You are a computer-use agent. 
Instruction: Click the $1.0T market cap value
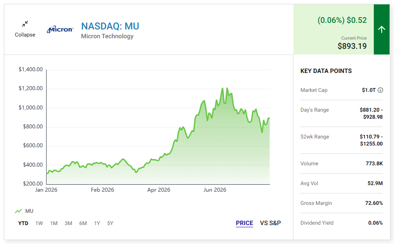point(369,90)
